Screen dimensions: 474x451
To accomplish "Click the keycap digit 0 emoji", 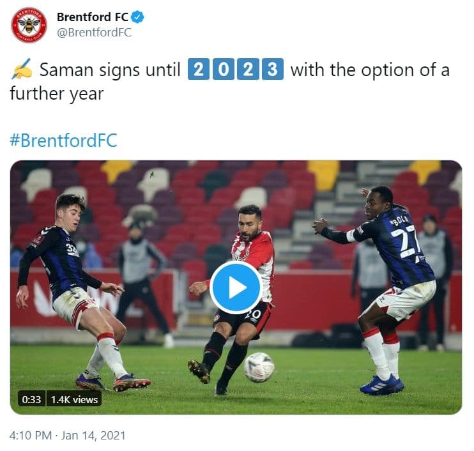I will tap(224, 69).
